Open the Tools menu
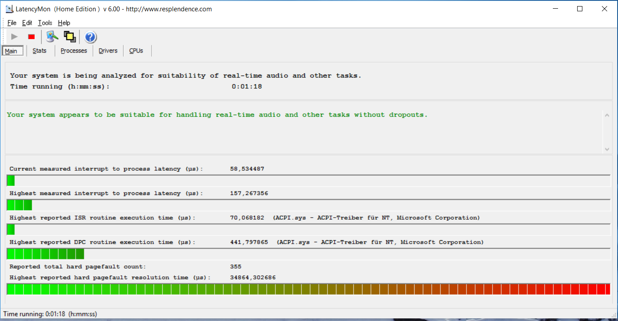The image size is (618, 321). pos(45,23)
